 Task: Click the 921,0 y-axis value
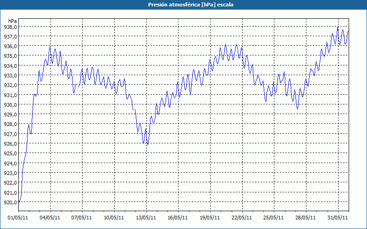pos(10,193)
